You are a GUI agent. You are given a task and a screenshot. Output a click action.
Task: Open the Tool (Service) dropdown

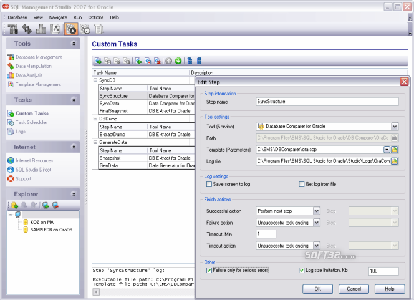pos(395,127)
